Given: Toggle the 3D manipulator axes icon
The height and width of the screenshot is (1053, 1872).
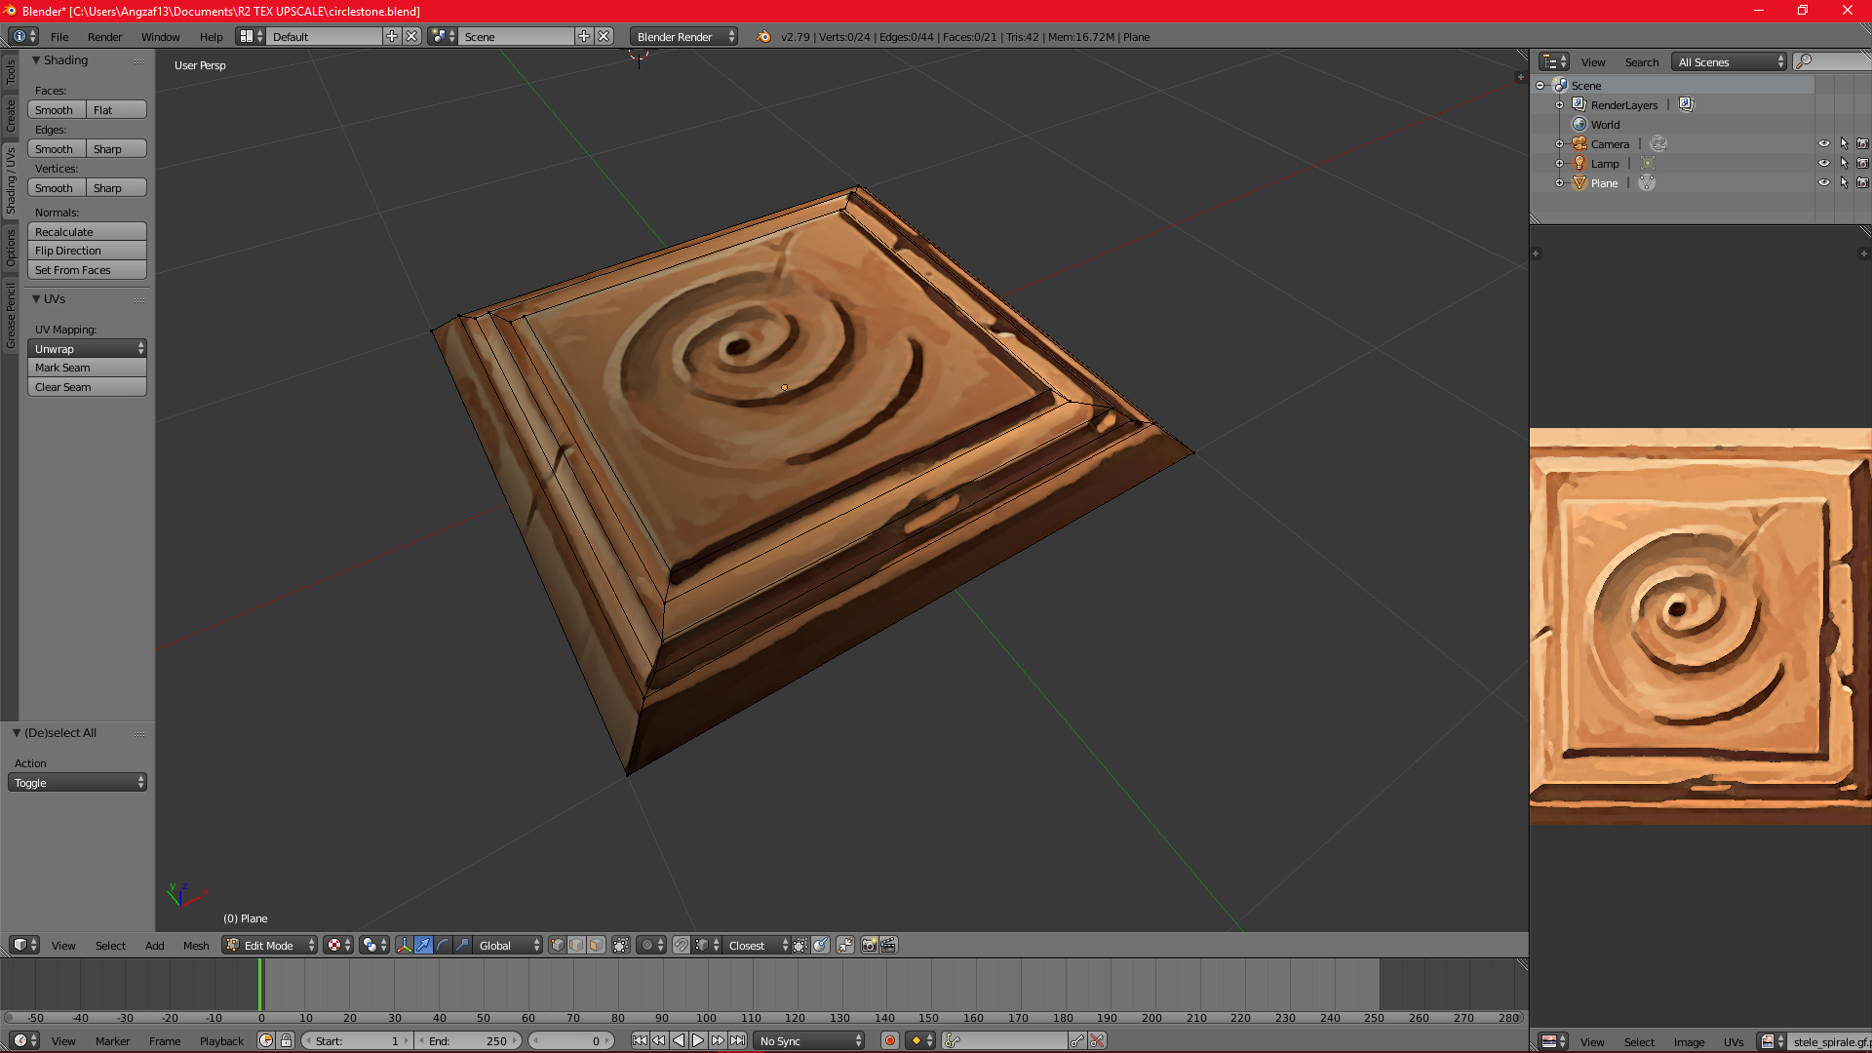Looking at the screenshot, I should [x=404, y=945].
